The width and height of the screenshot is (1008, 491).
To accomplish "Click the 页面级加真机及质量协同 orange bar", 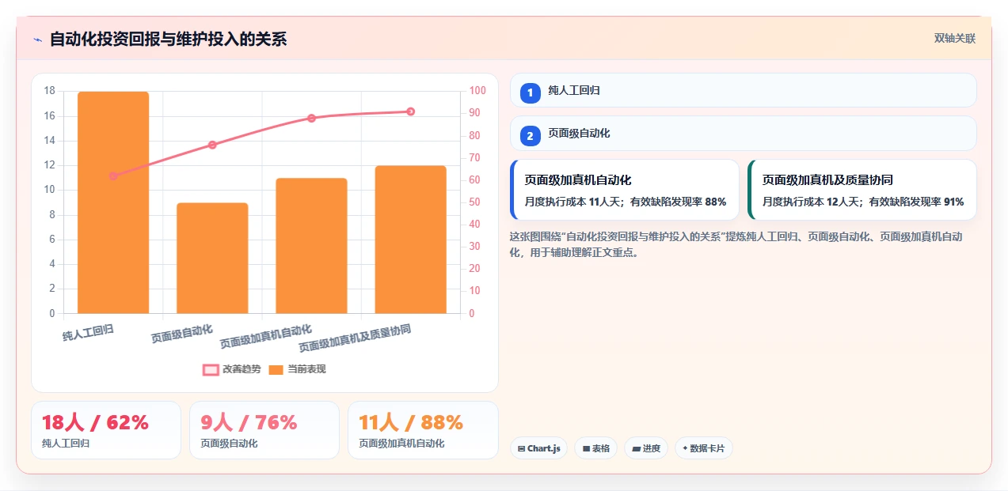I will click(410, 240).
